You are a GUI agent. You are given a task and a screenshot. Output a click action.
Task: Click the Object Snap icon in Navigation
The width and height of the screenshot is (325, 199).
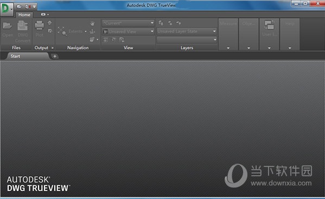(92, 40)
